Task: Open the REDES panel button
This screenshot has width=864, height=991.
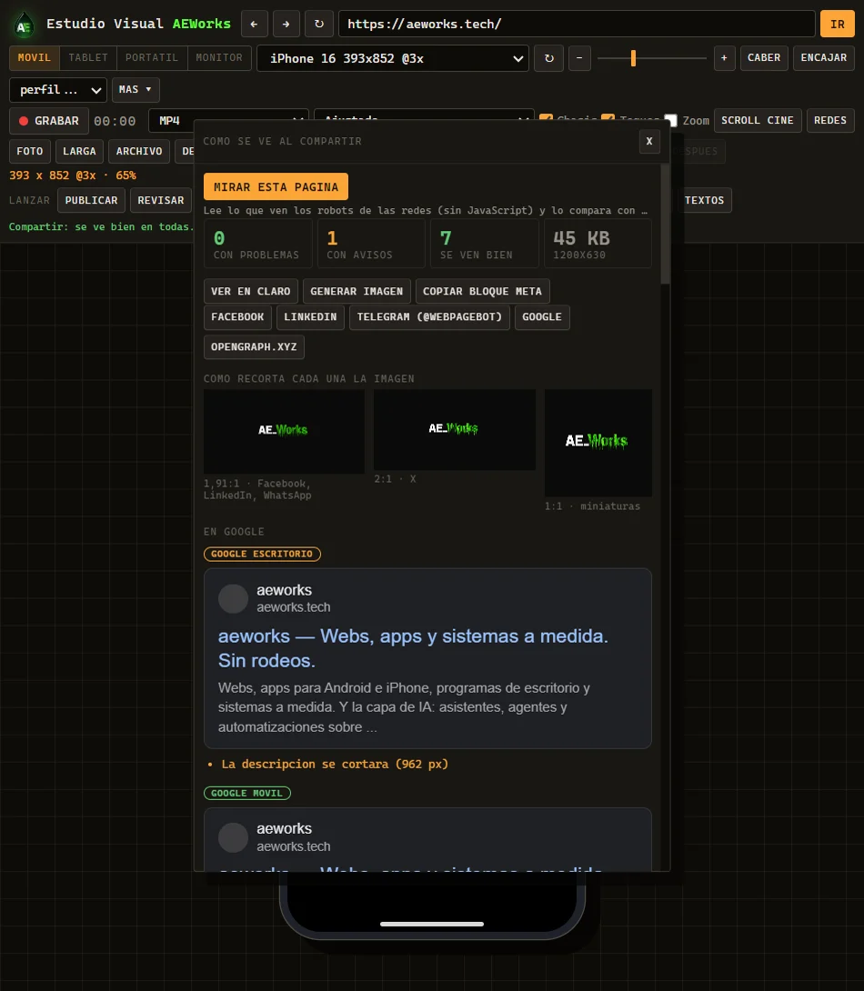Action: click(x=829, y=120)
